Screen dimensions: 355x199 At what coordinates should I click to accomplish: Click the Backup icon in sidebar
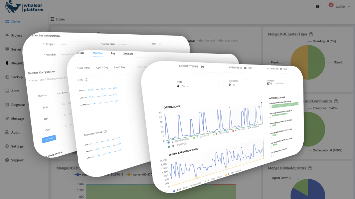pos(7,77)
